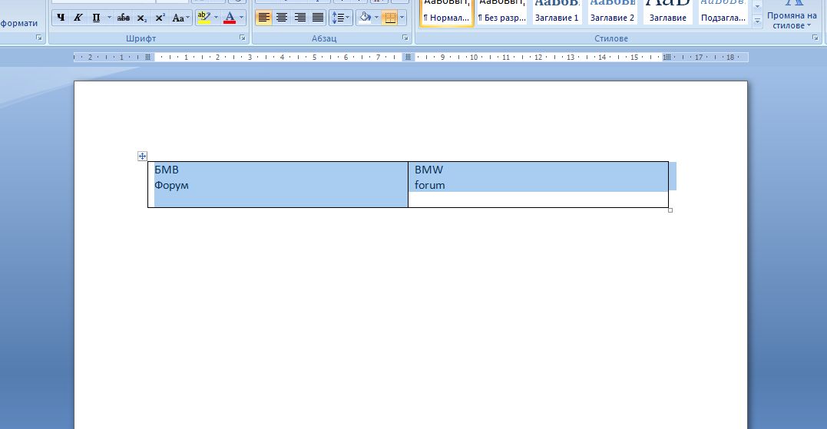This screenshot has height=429, width=827.
Task: Apply Заглавие 1 style
Action: [x=557, y=12]
